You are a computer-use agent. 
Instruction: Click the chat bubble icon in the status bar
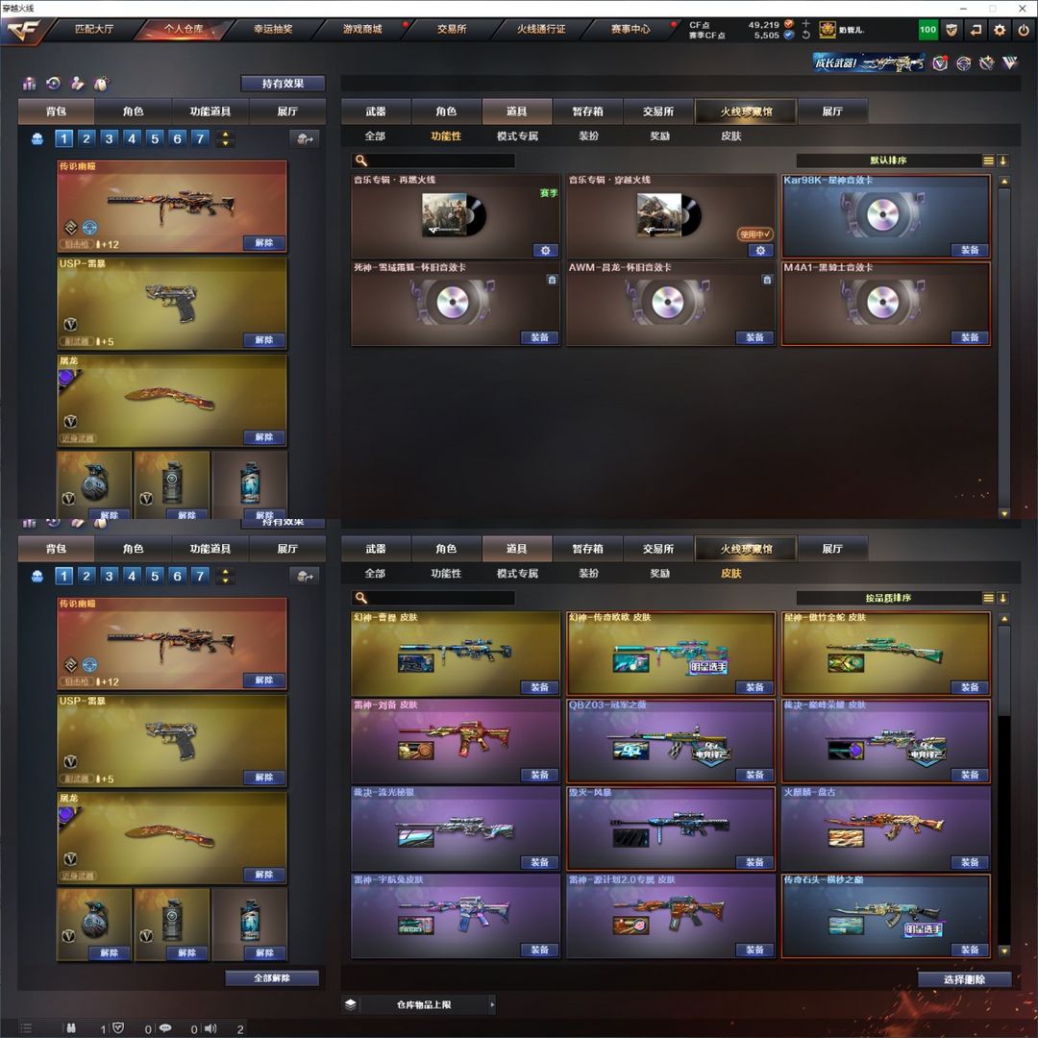pos(165,1028)
